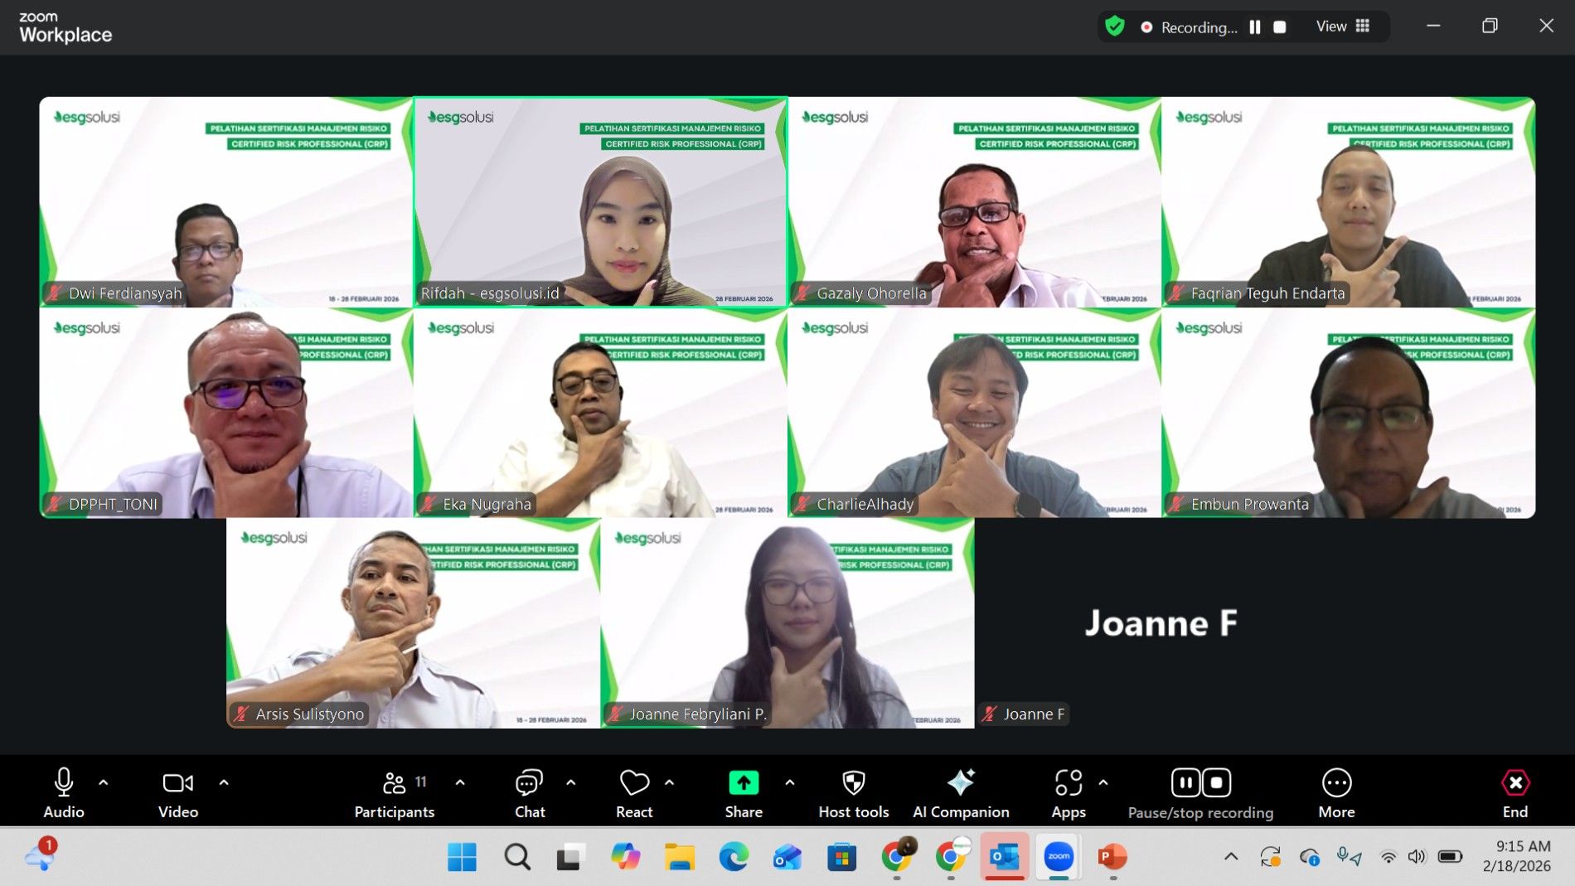Click the Audio microphone icon
Image resolution: width=1575 pixels, height=886 pixels.
point(64,782)
